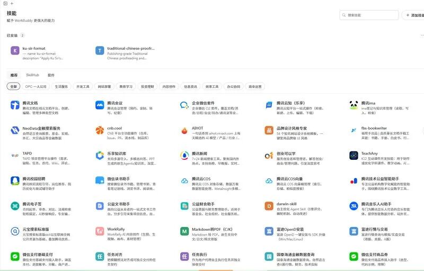
Task: Filter by 开发工具 category
Action: coord(83,87)
